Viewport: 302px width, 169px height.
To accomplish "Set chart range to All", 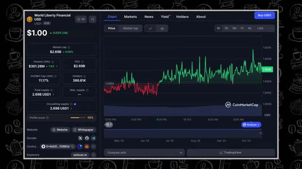I will (250, 28).
